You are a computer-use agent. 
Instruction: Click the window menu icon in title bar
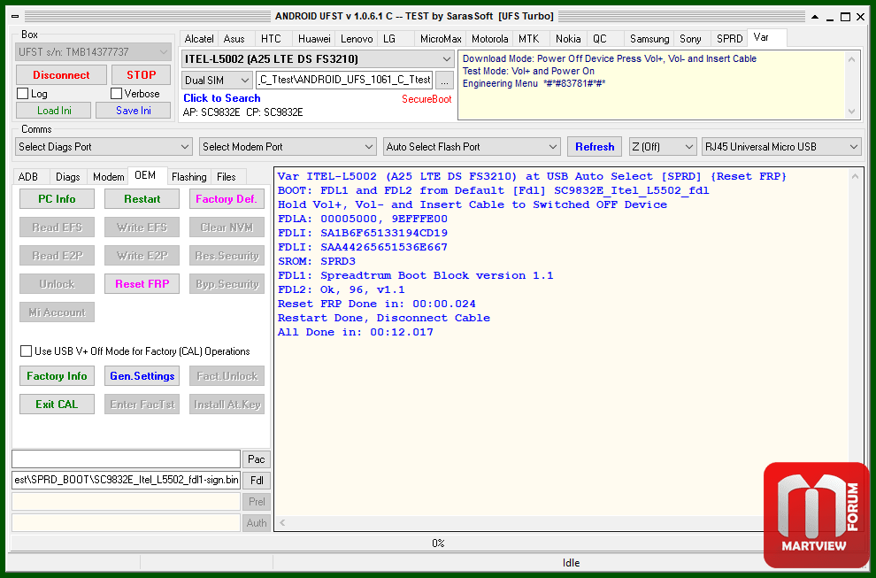(x=15, y=16)
